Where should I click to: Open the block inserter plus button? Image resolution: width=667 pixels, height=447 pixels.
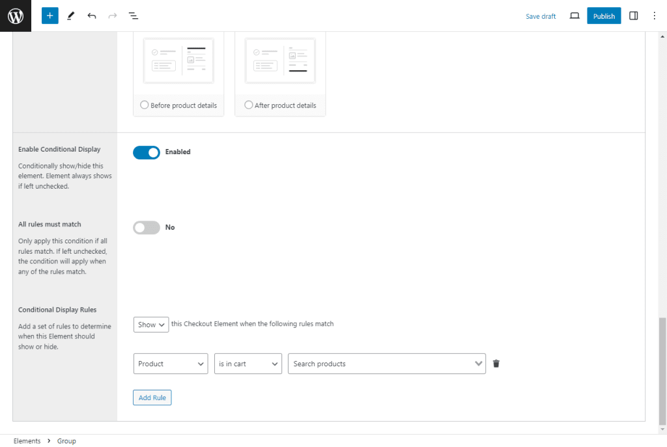pos(50,16)
